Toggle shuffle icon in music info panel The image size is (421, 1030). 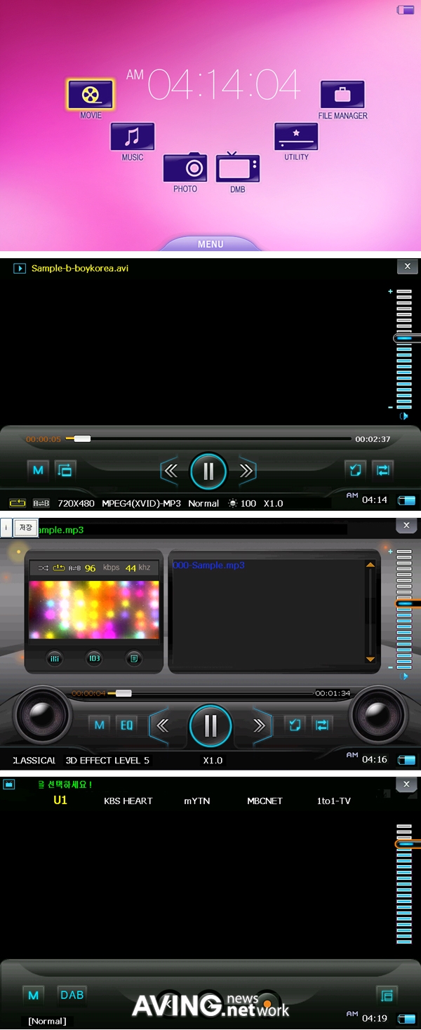click(44, 568)
